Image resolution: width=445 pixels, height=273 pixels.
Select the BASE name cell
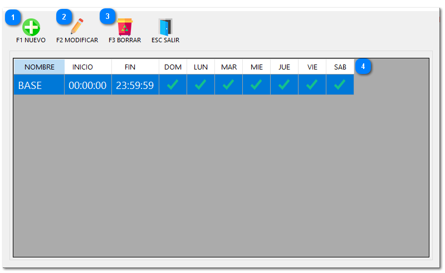(39, 85)
